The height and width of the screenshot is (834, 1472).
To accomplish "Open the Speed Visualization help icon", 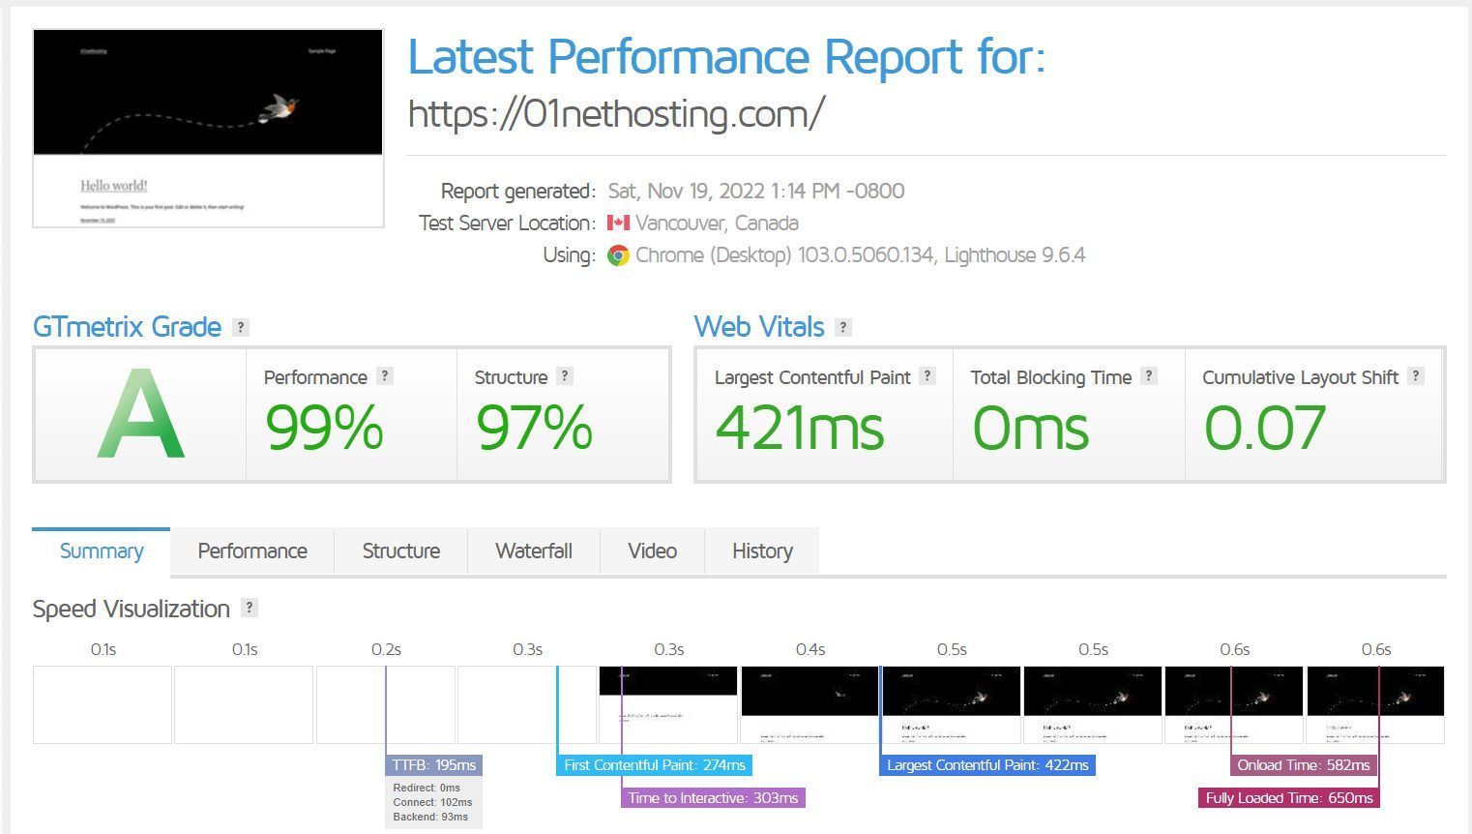I will pyautogui.click(x=250, y=608).
